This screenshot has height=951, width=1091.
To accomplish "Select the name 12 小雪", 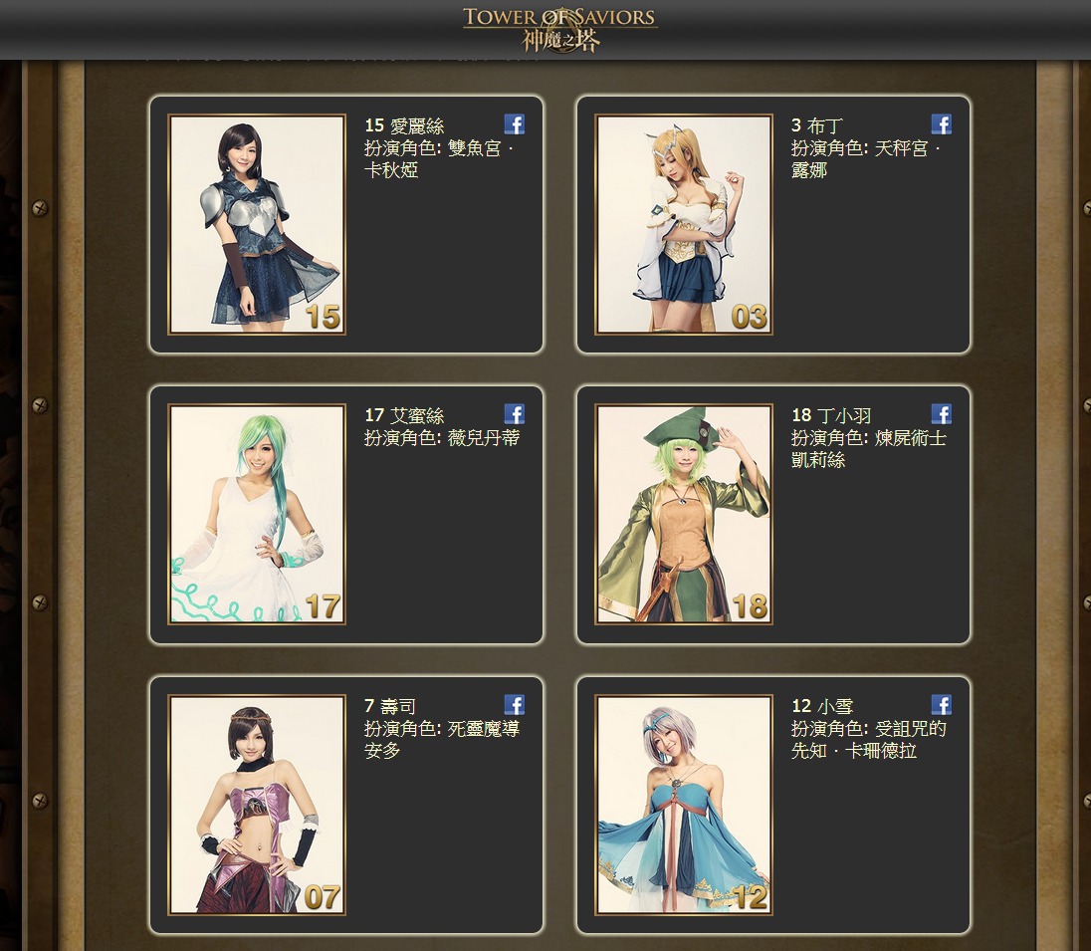I will point(822,706).
